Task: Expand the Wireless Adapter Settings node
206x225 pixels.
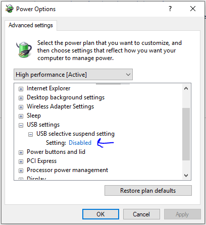Action: pyautogui.click(x=21, y=107)
